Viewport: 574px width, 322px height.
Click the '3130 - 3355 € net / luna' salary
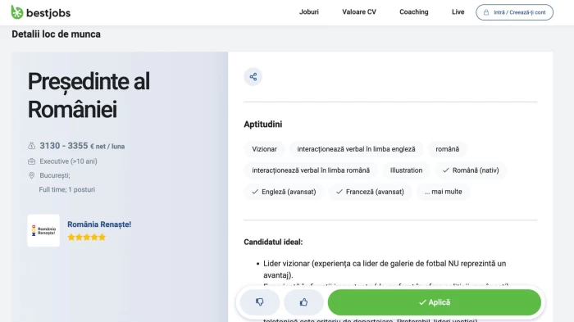(82, 146)
